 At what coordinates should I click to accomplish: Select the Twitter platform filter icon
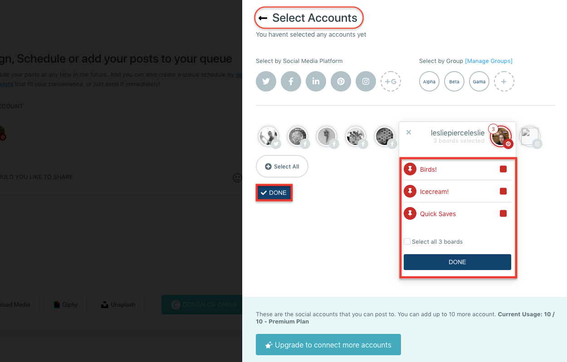pos(266,81)
